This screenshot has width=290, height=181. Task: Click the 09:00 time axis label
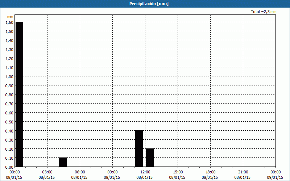pos(112,172)
